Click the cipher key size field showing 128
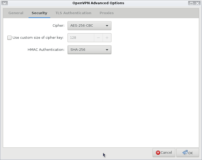Image resolution: width=202 pixels, height=160 pixels. point(81,38)
